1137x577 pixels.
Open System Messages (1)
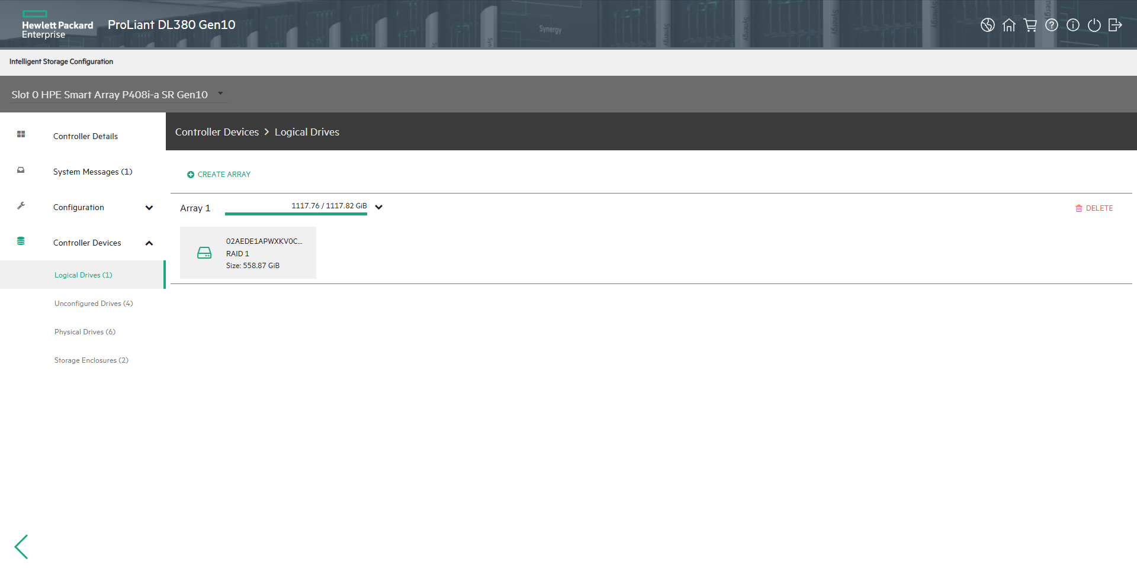point(92,172)
